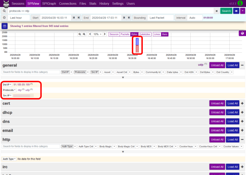This screenshot has width=246, height=175.
Task: Open Dst IP field value dropdown
Action: coord(7,85)
